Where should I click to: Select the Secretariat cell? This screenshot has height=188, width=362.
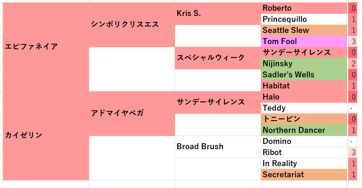coord(304,174)
